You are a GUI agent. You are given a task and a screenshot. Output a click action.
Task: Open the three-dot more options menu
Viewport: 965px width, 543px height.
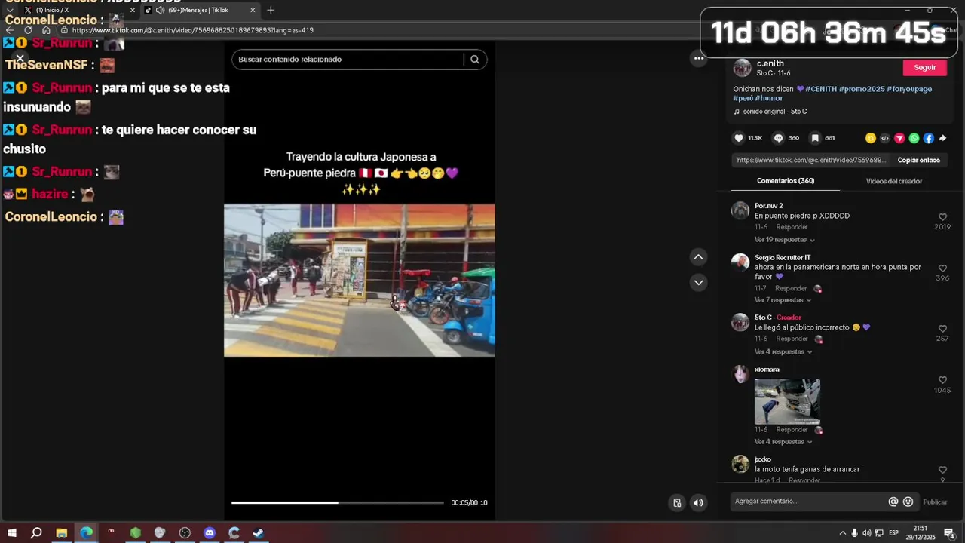pos(699,58)
